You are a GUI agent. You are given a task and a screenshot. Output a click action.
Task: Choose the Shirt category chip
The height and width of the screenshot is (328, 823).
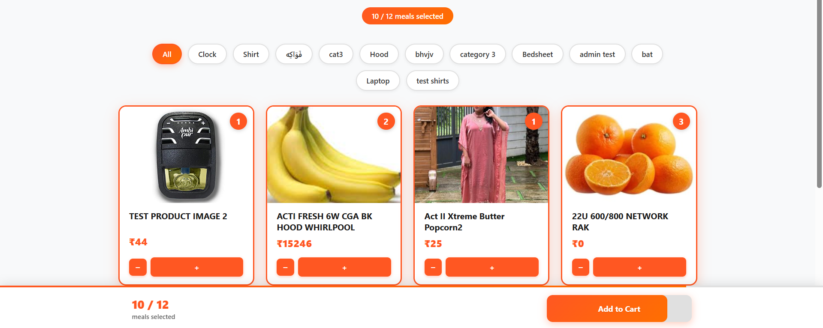251,54
